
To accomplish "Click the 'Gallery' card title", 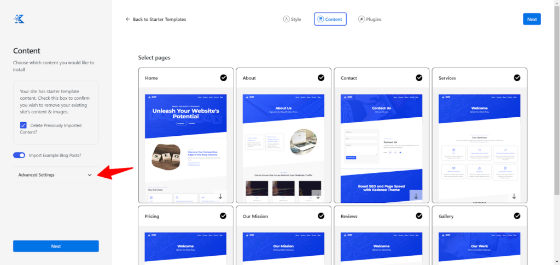I will (446, 216).
